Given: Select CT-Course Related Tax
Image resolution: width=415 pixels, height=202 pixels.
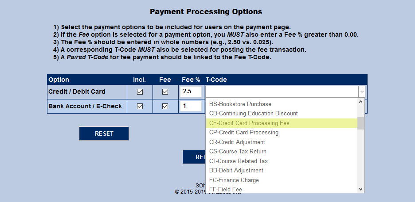Looking at the screenshot, I should click(x=239, y=161).
